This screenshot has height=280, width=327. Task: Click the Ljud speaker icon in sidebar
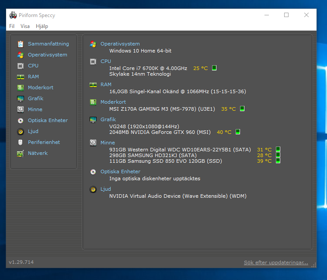21,131
